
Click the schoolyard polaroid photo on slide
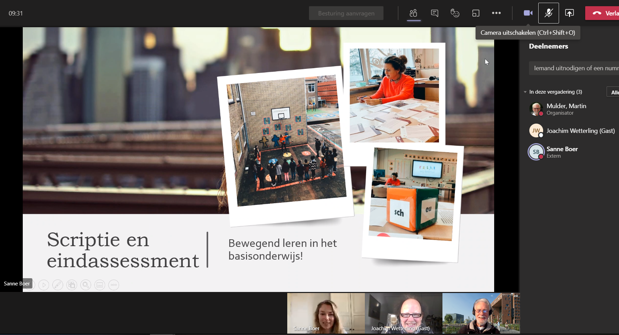click(x=286, y=146)
